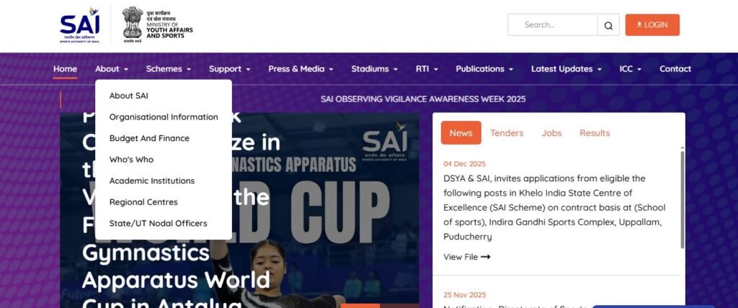Click the Vigilance Awareness Week 2025 ticker

(x=423, y=99)
